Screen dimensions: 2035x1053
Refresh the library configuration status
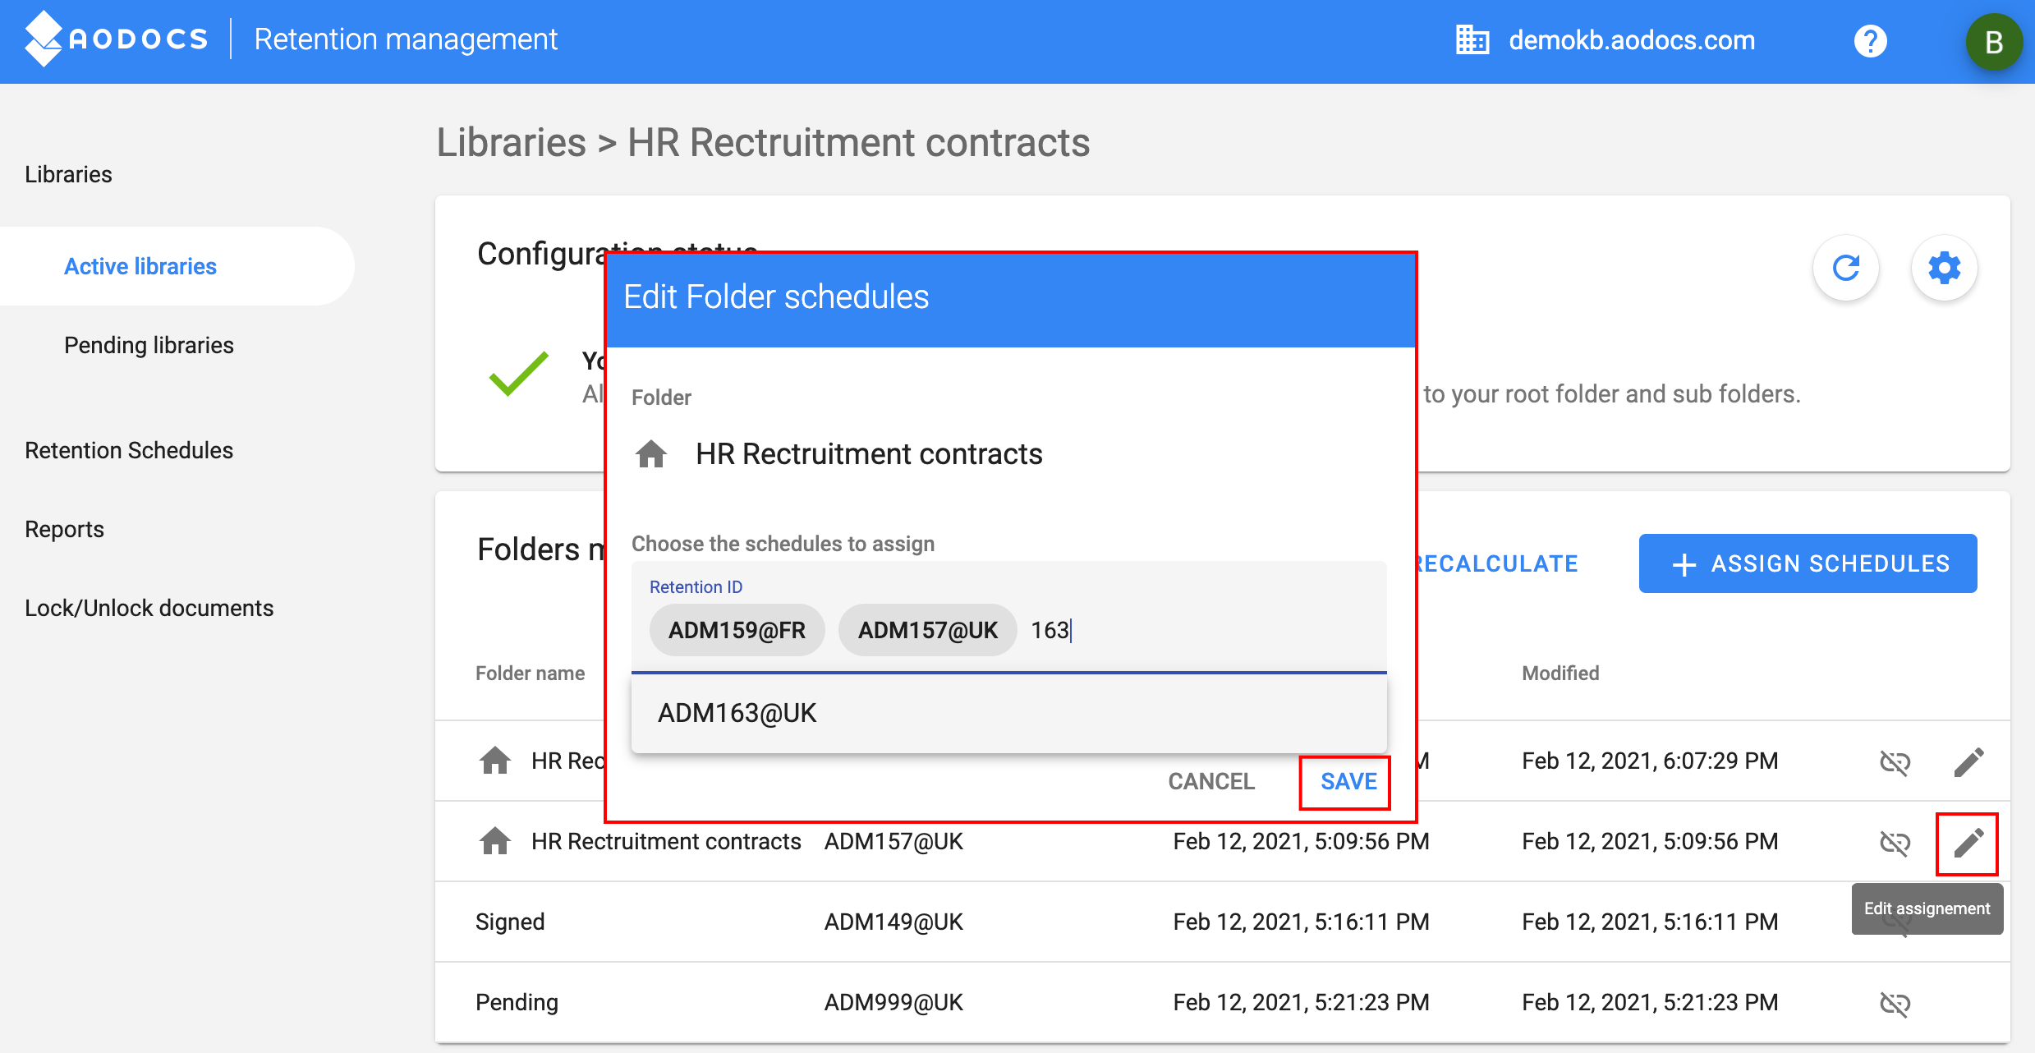tap(1845, 267)
